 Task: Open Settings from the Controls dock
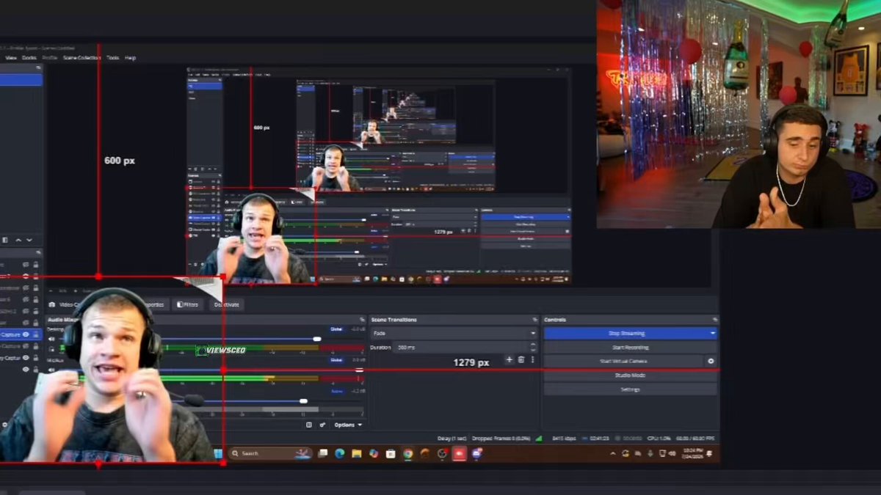[x=631, y=389]
